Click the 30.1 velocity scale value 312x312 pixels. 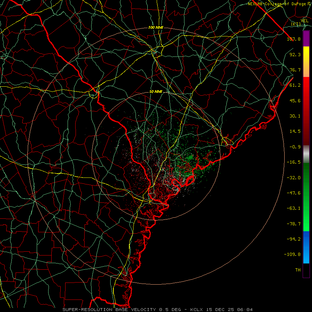pos(295,116)
